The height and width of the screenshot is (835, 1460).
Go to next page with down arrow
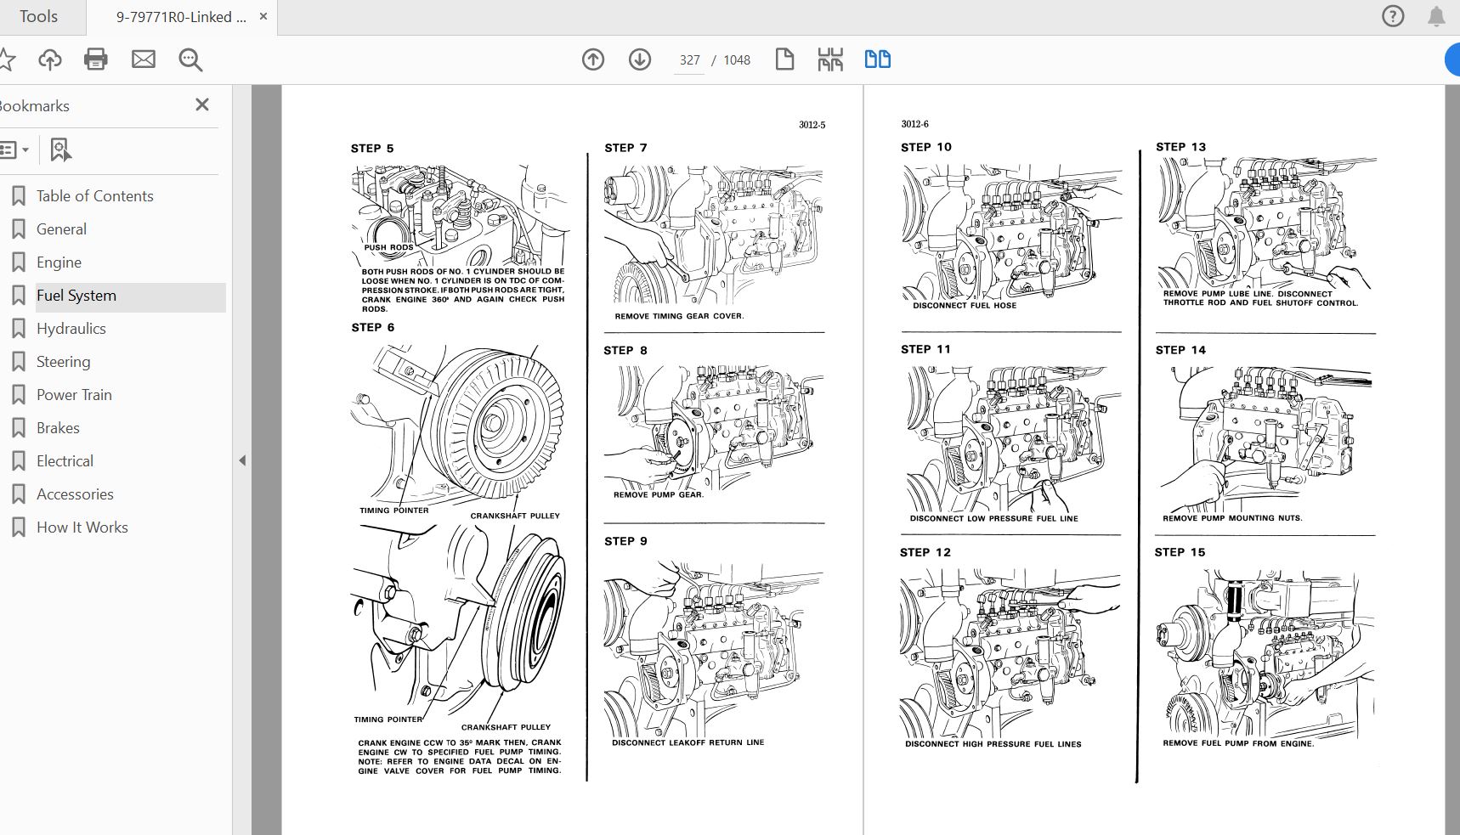pos(640,59)
